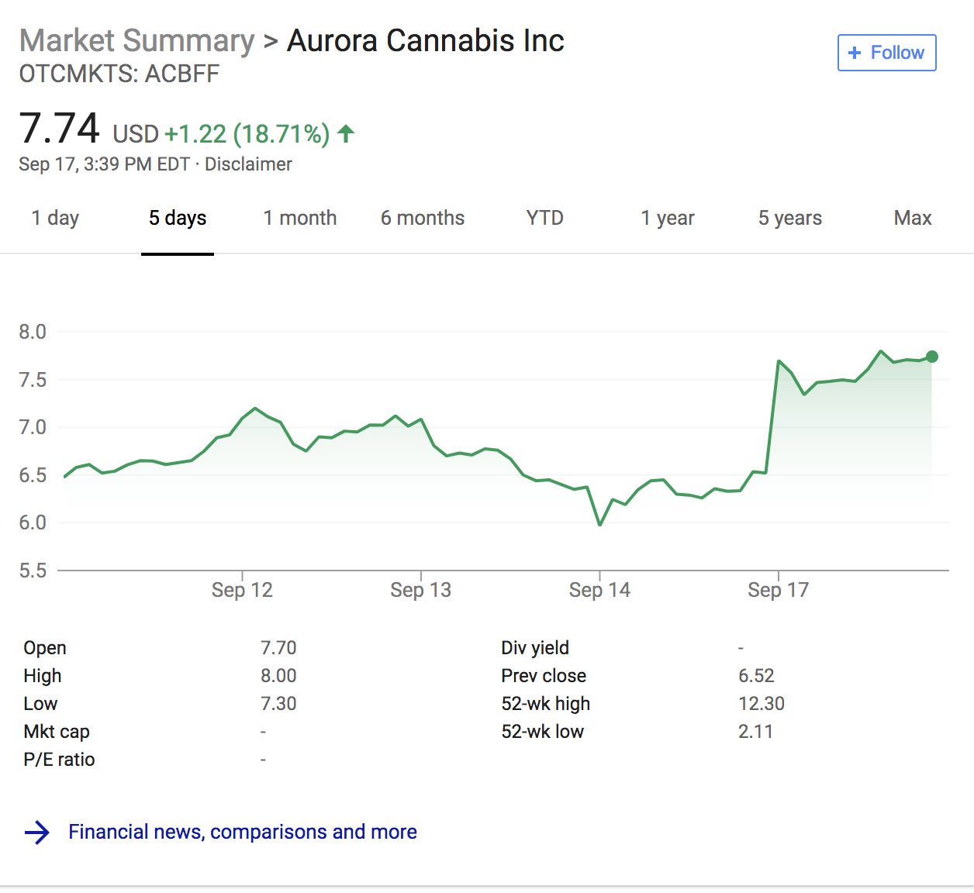
Task: Click the Market Summary breadcrumb
Action: tap(136, 40)
